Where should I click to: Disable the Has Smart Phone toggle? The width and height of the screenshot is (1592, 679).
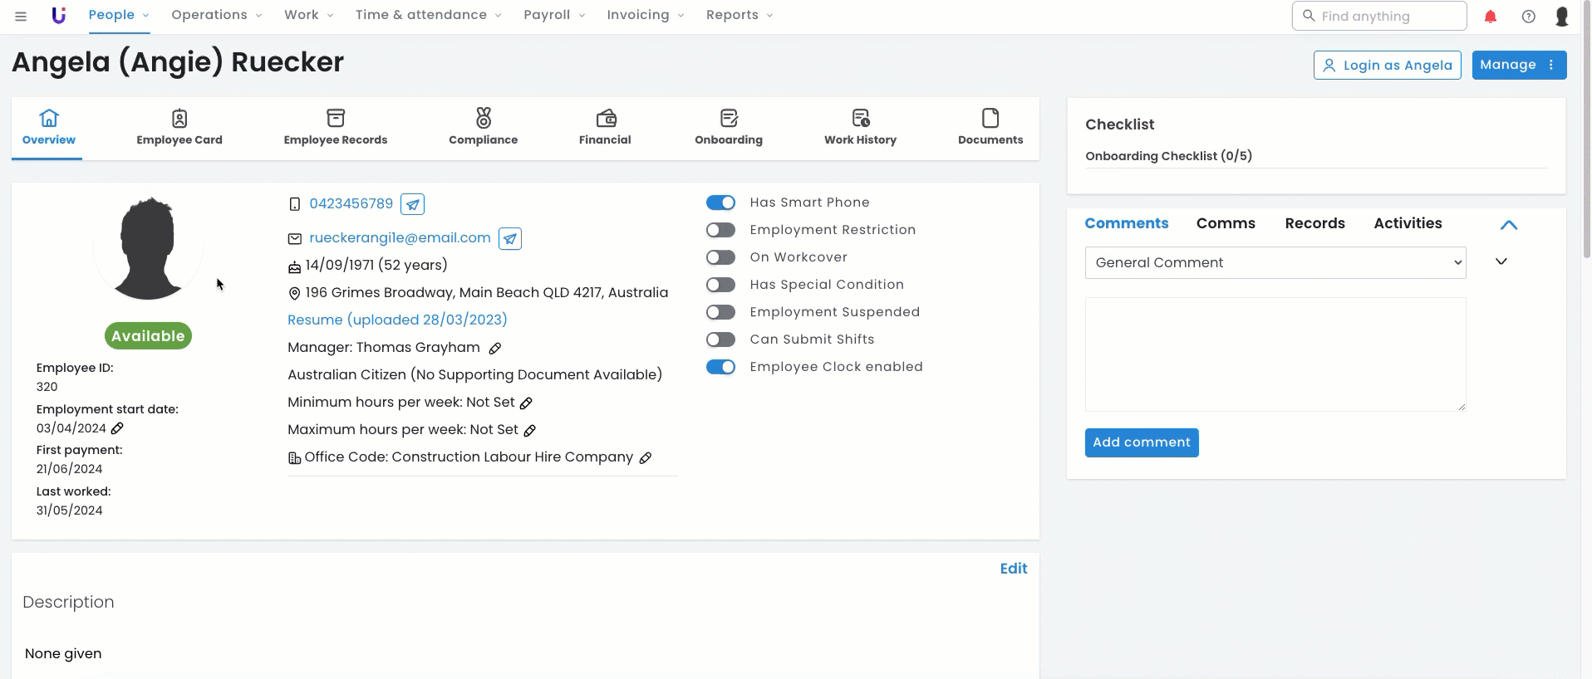(x=720, y=203)
